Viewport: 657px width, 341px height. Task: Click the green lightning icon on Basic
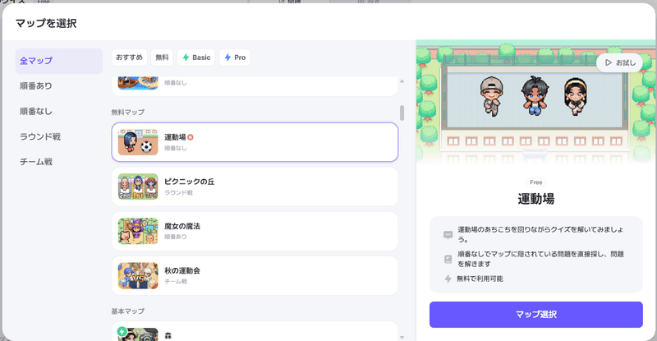(186, 58)
